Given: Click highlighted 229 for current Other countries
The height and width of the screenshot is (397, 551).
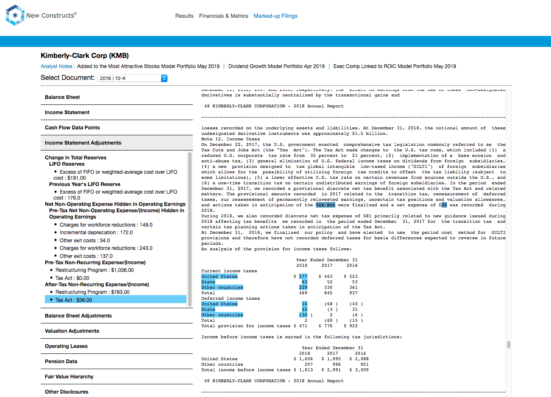Looking at the screenshot, I should tap(303, 287).
